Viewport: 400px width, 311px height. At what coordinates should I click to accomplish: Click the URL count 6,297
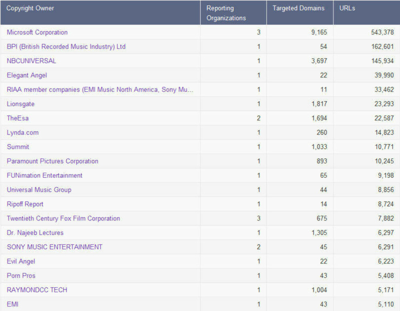(x=386, y=233)
